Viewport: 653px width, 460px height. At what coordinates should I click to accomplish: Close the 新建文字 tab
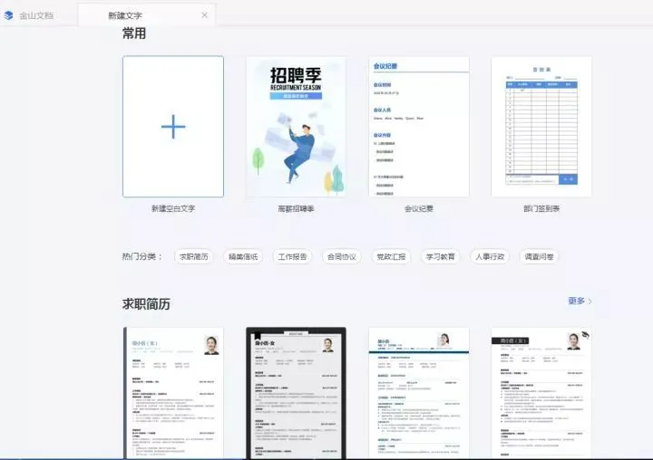[x=204, y=15]
